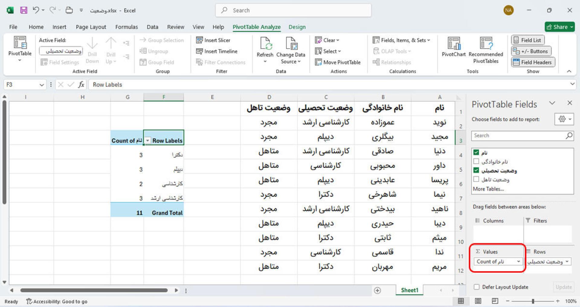Click the zoom out minus icon
This screenshot has height=307, width=580.
508,301
